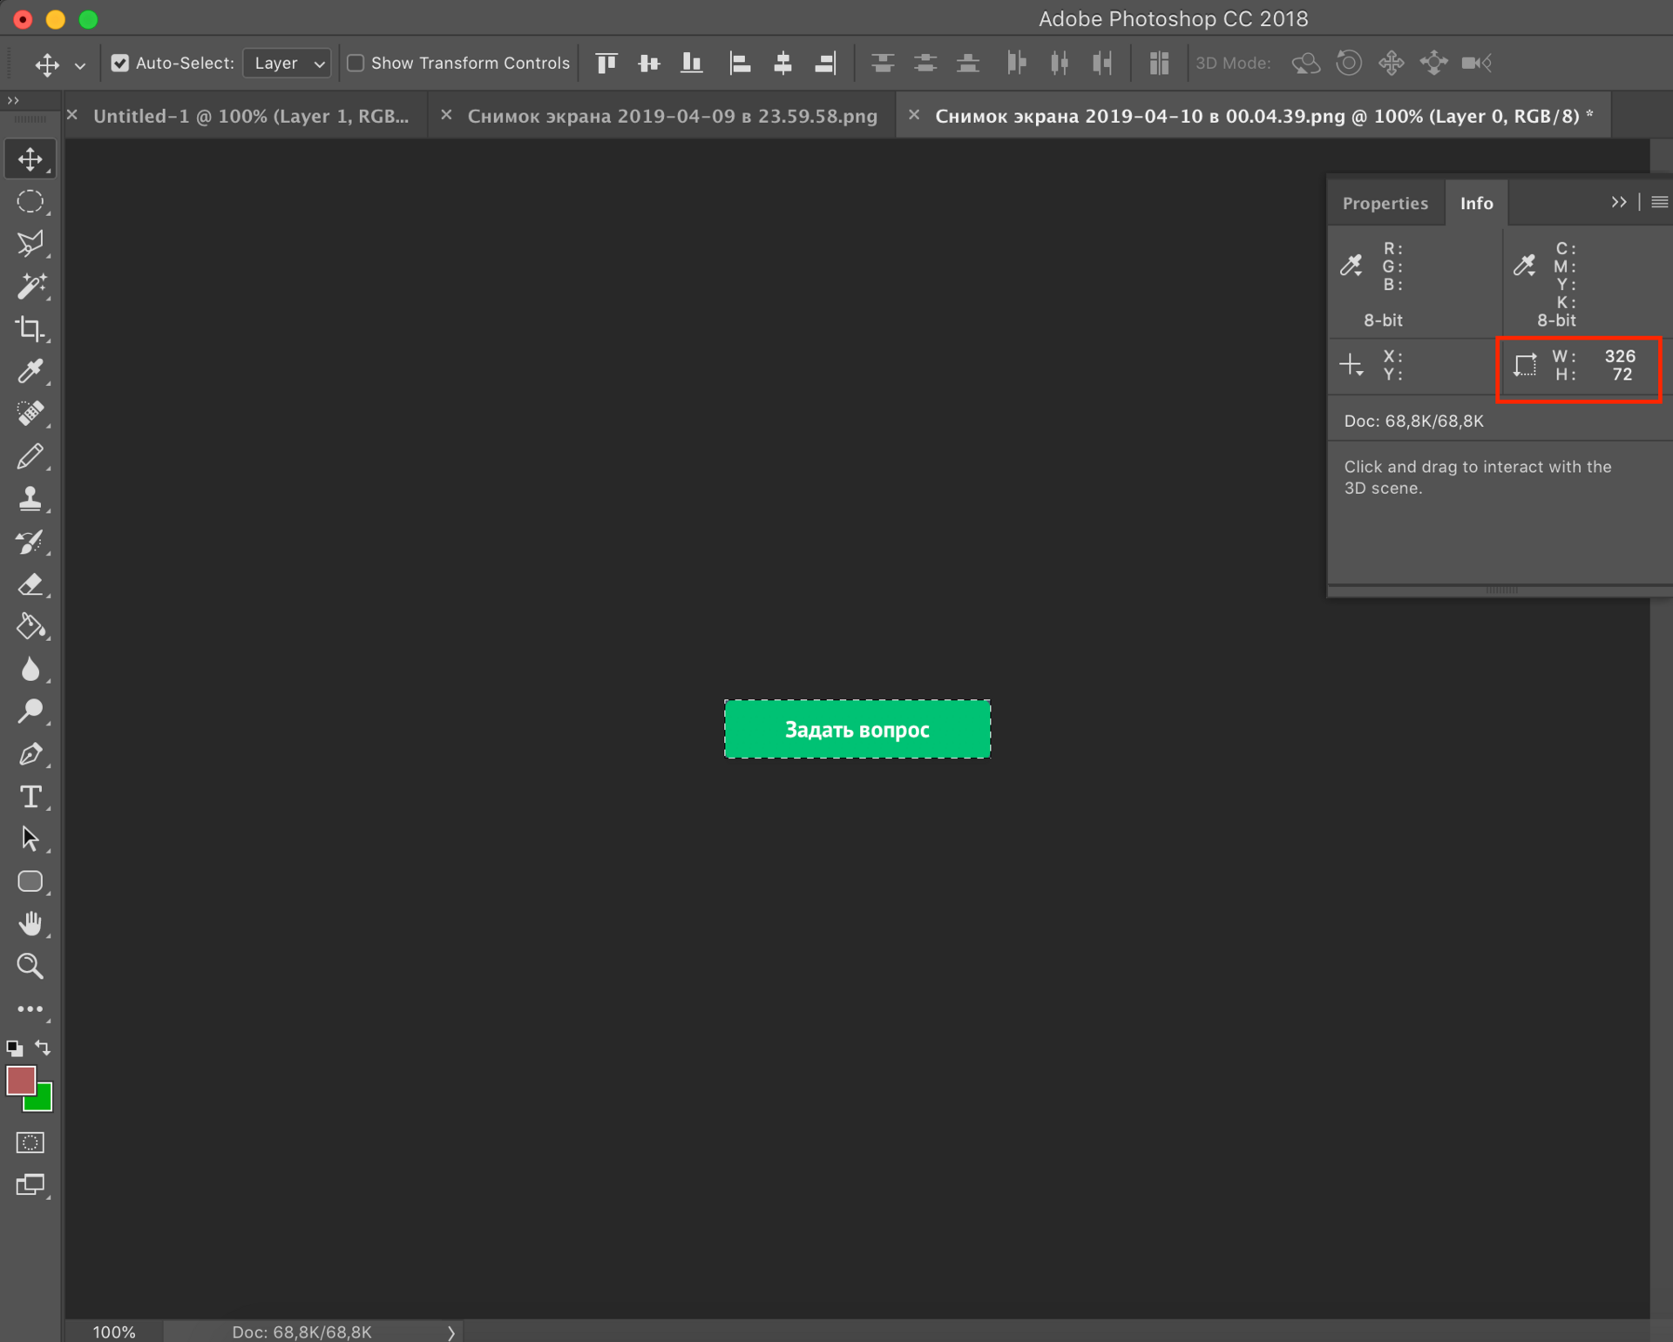Grab the Info panel bottom resize handle
This screenshot has height=1342, width=1673.
coord(1501,590)
